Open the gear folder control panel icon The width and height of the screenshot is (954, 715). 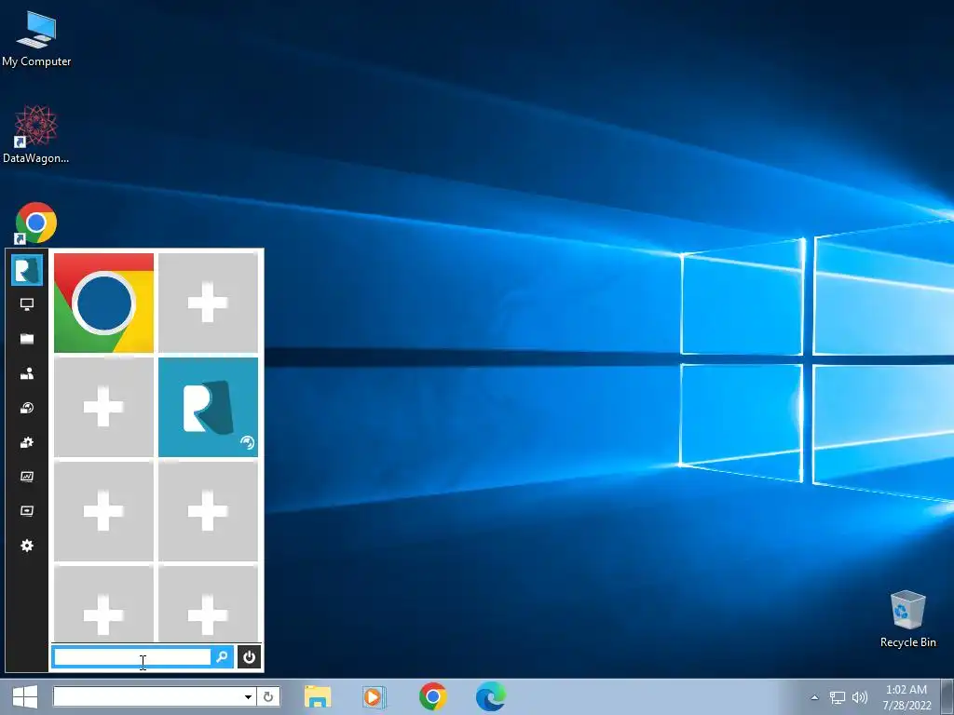(27, 442)
